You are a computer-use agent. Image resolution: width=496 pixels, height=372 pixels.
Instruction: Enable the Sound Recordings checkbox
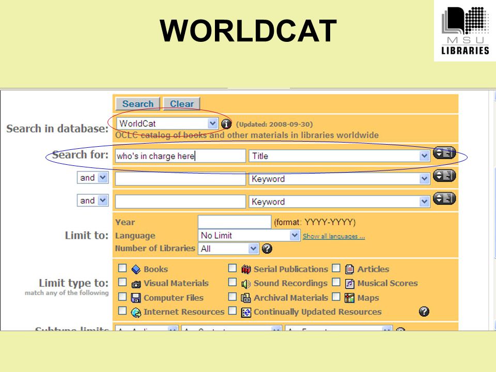pyautogui.click(x=233, y=282)
